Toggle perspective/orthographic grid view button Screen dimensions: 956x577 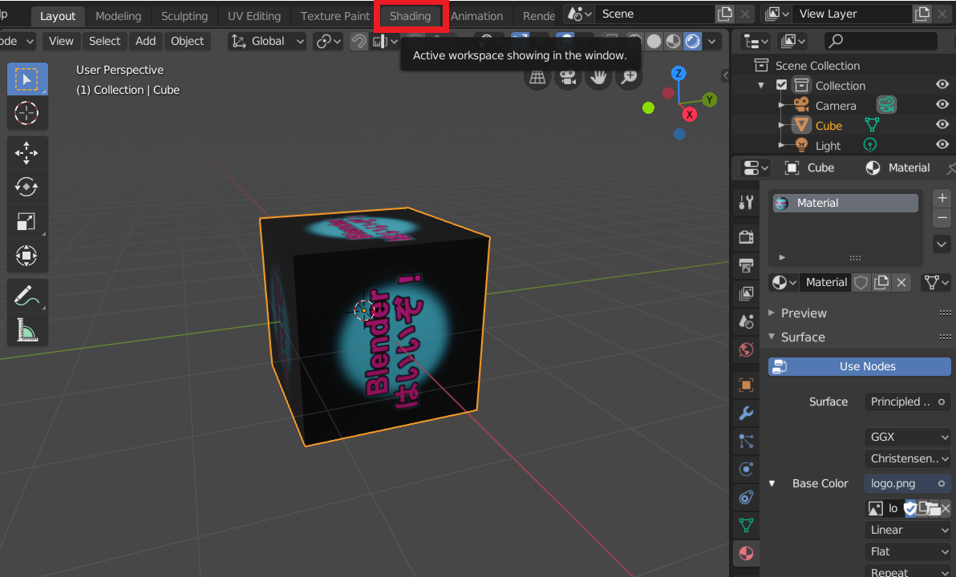click(537, 78)
